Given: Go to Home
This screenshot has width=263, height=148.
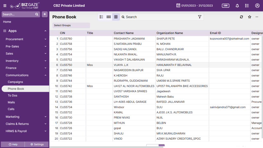Looking at the screenshot, I should click(x=7, y=22).
